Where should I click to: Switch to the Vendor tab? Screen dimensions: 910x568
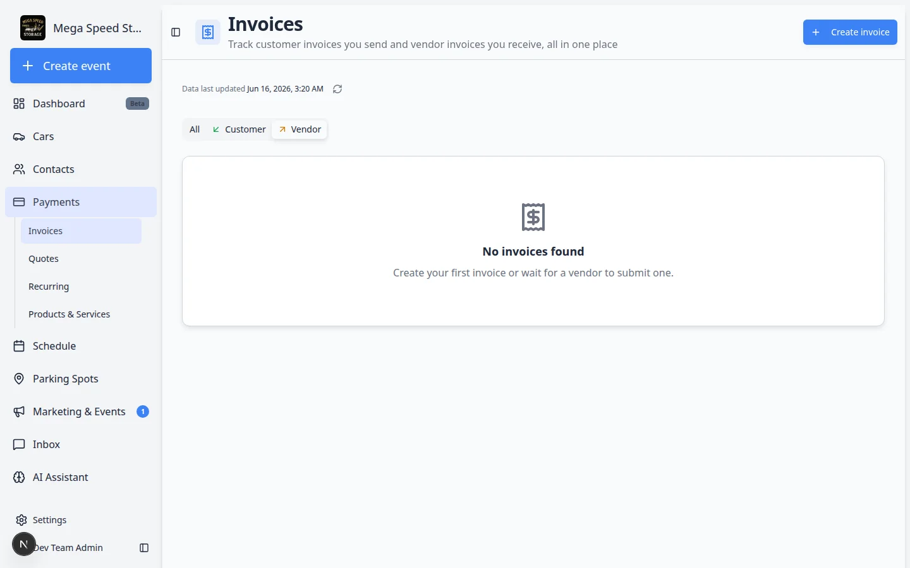[300, 129]
